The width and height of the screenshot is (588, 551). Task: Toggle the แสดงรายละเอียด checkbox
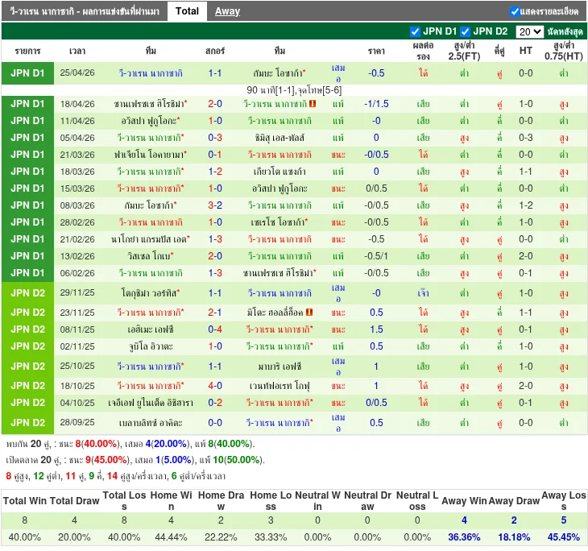tap(515, 11)
